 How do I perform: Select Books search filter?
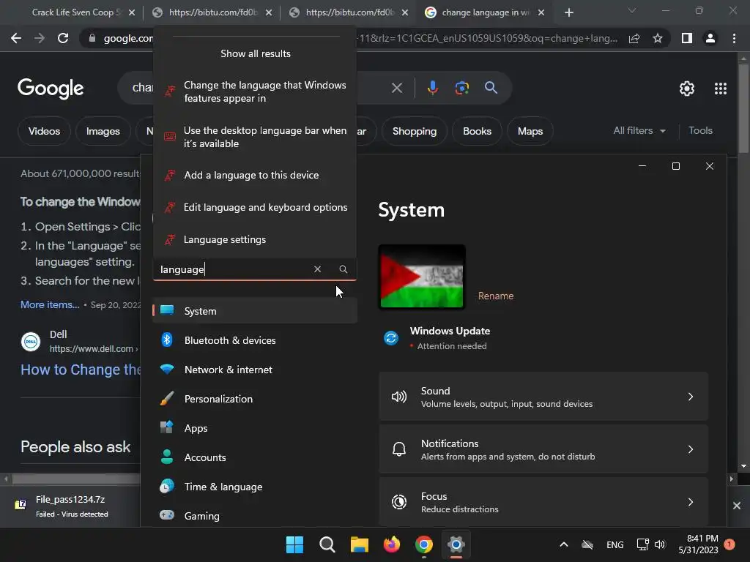477,131
